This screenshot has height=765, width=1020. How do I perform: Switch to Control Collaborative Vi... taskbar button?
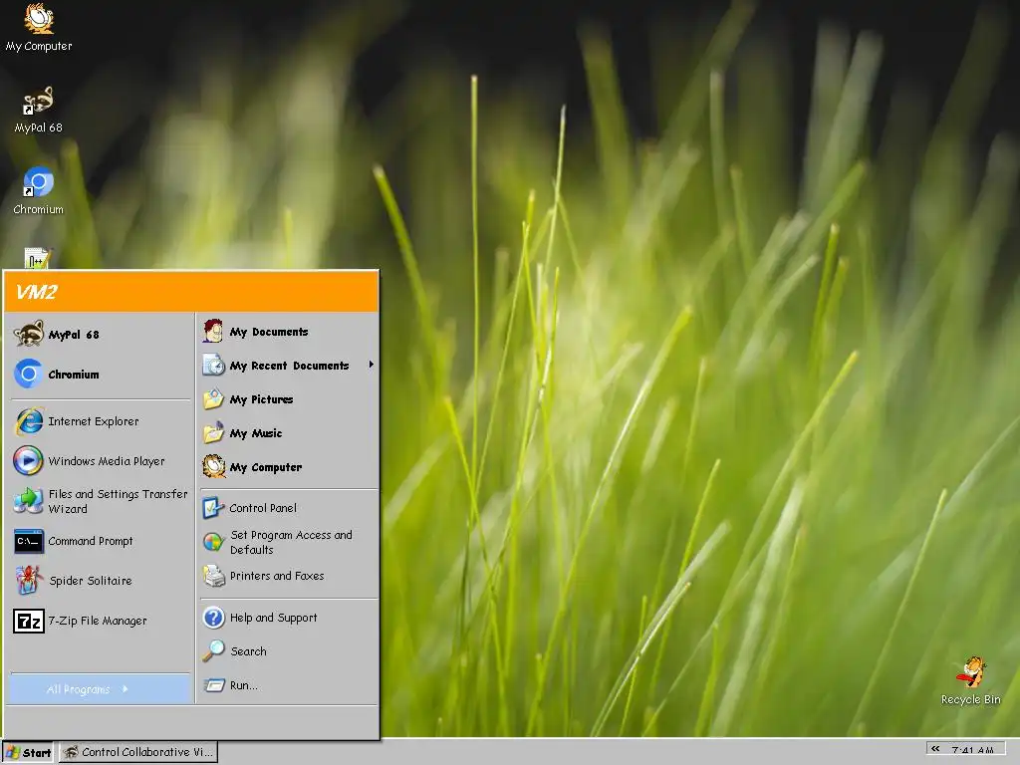(x=137, y=752)
